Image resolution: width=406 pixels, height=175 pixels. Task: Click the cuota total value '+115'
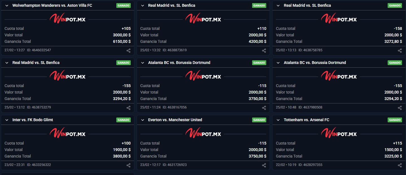pyautogui.click(x=398, y=143)
